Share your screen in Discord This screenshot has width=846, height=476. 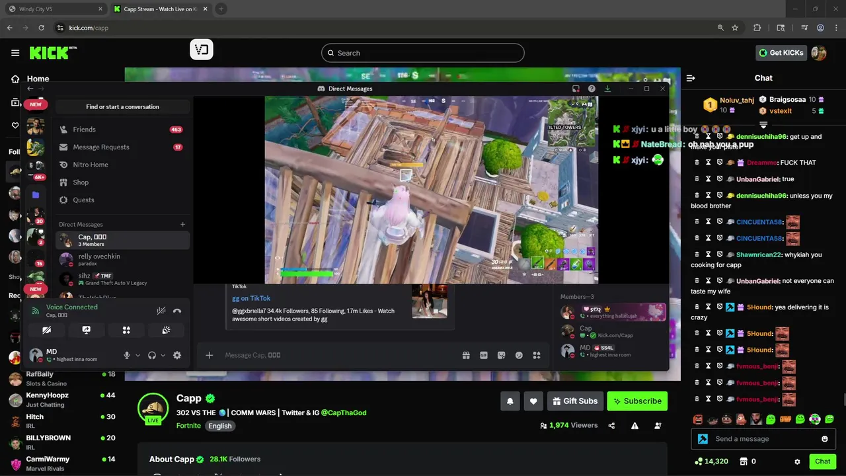pyautogui.click(x=86, y=330)
